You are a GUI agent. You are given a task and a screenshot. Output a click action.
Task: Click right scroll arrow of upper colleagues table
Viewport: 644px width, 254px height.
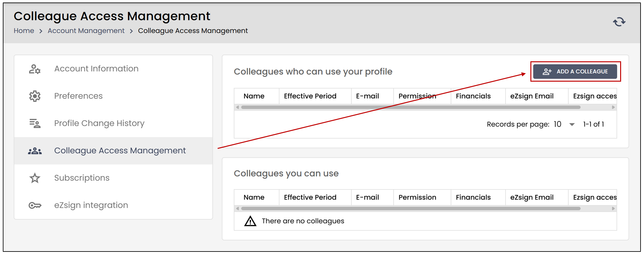pos(613,107)
